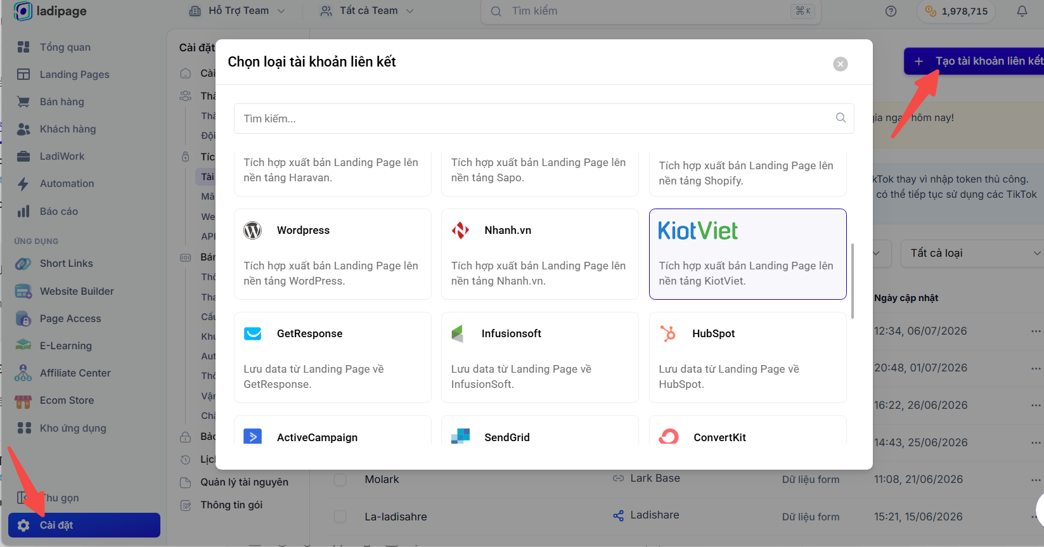Choose the Shopify publishing card

point(748,172)
